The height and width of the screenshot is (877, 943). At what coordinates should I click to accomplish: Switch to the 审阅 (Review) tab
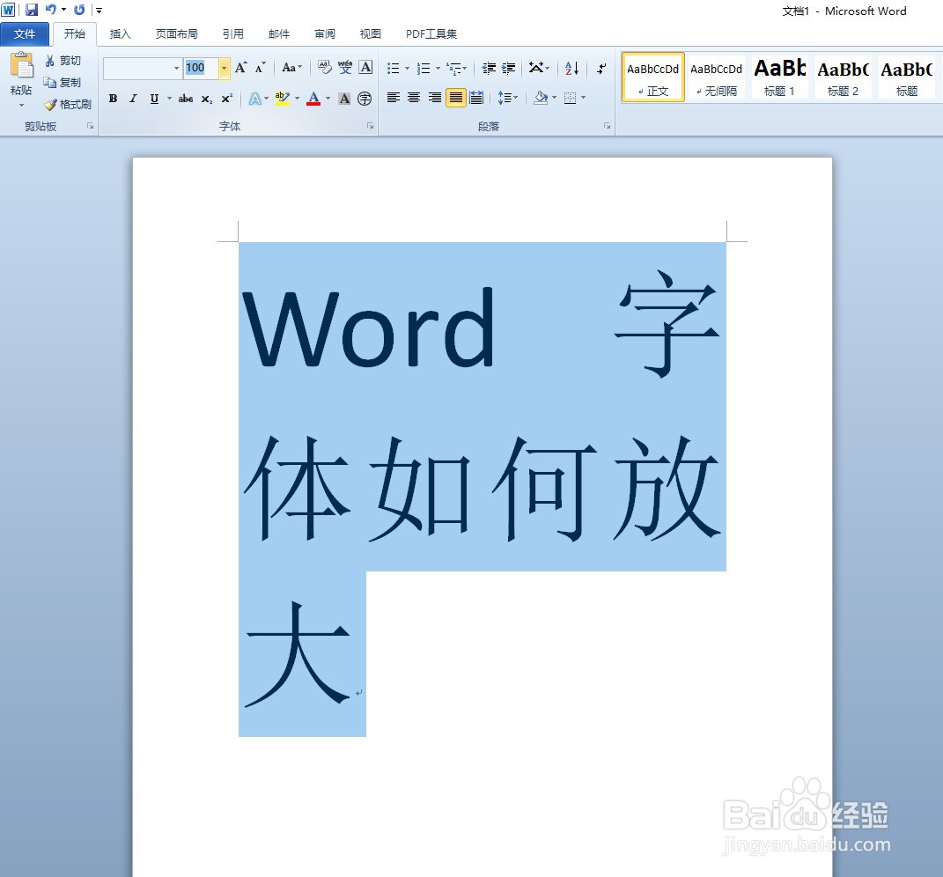(325, 34)
